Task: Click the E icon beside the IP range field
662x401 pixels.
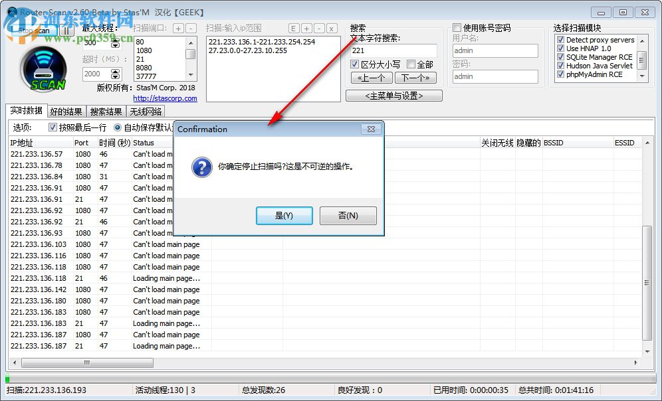Action: tap(293, 29)
